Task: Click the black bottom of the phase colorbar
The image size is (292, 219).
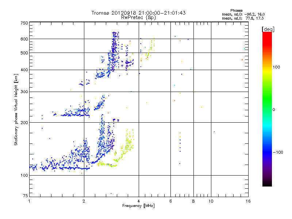Action: tap(267, 184)
